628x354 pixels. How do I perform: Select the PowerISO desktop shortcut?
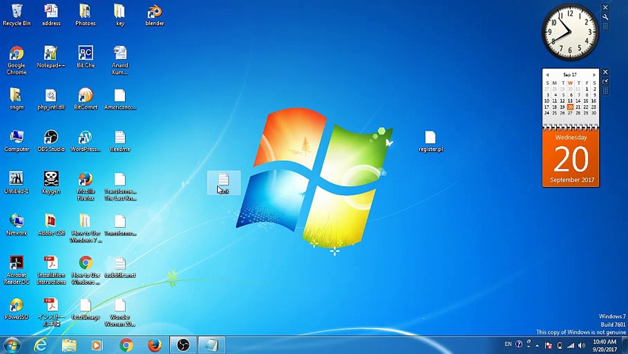16,309
